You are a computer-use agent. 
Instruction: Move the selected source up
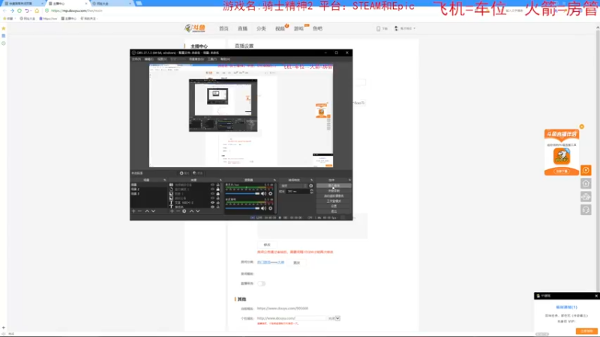tap(191, 211)
